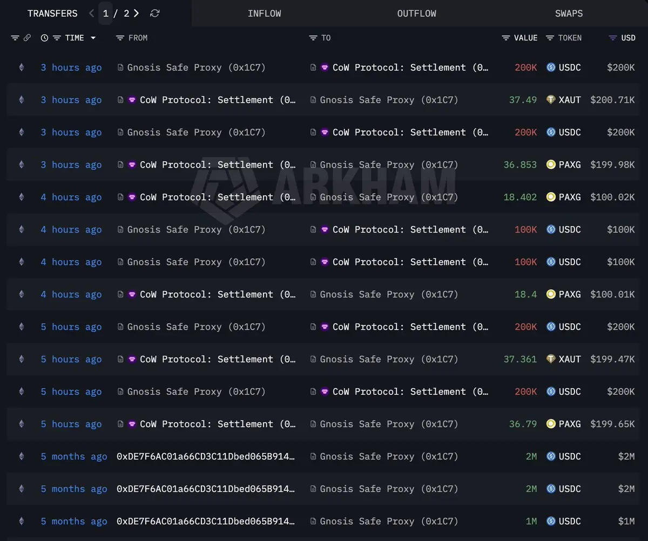Click PAXG token label in $199.65K row

pyautogui.click(x=570, y=423)
